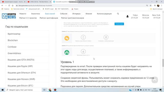
Task: Click the Tor blocking circle icon
Action: tap(83, 51)
